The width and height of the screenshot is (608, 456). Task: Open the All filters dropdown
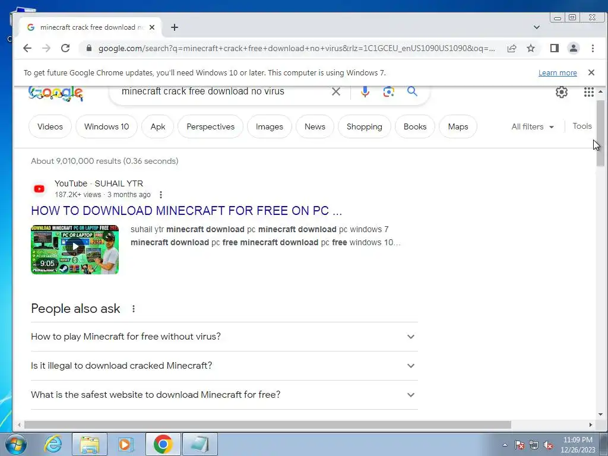pos(533,127)
